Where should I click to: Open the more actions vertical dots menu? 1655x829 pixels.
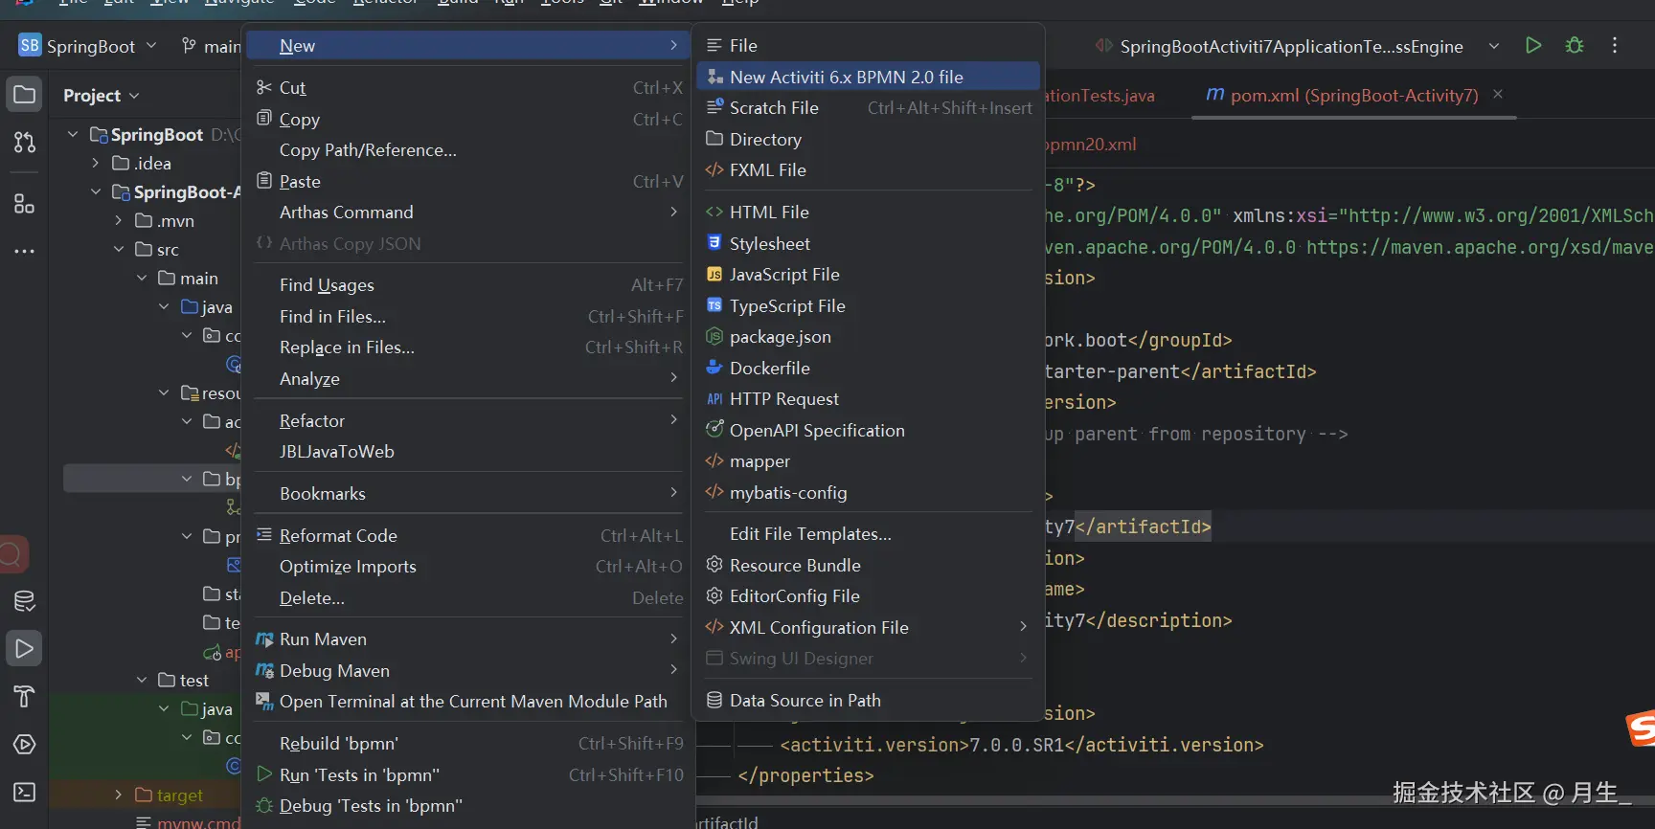pos(1615,45)
